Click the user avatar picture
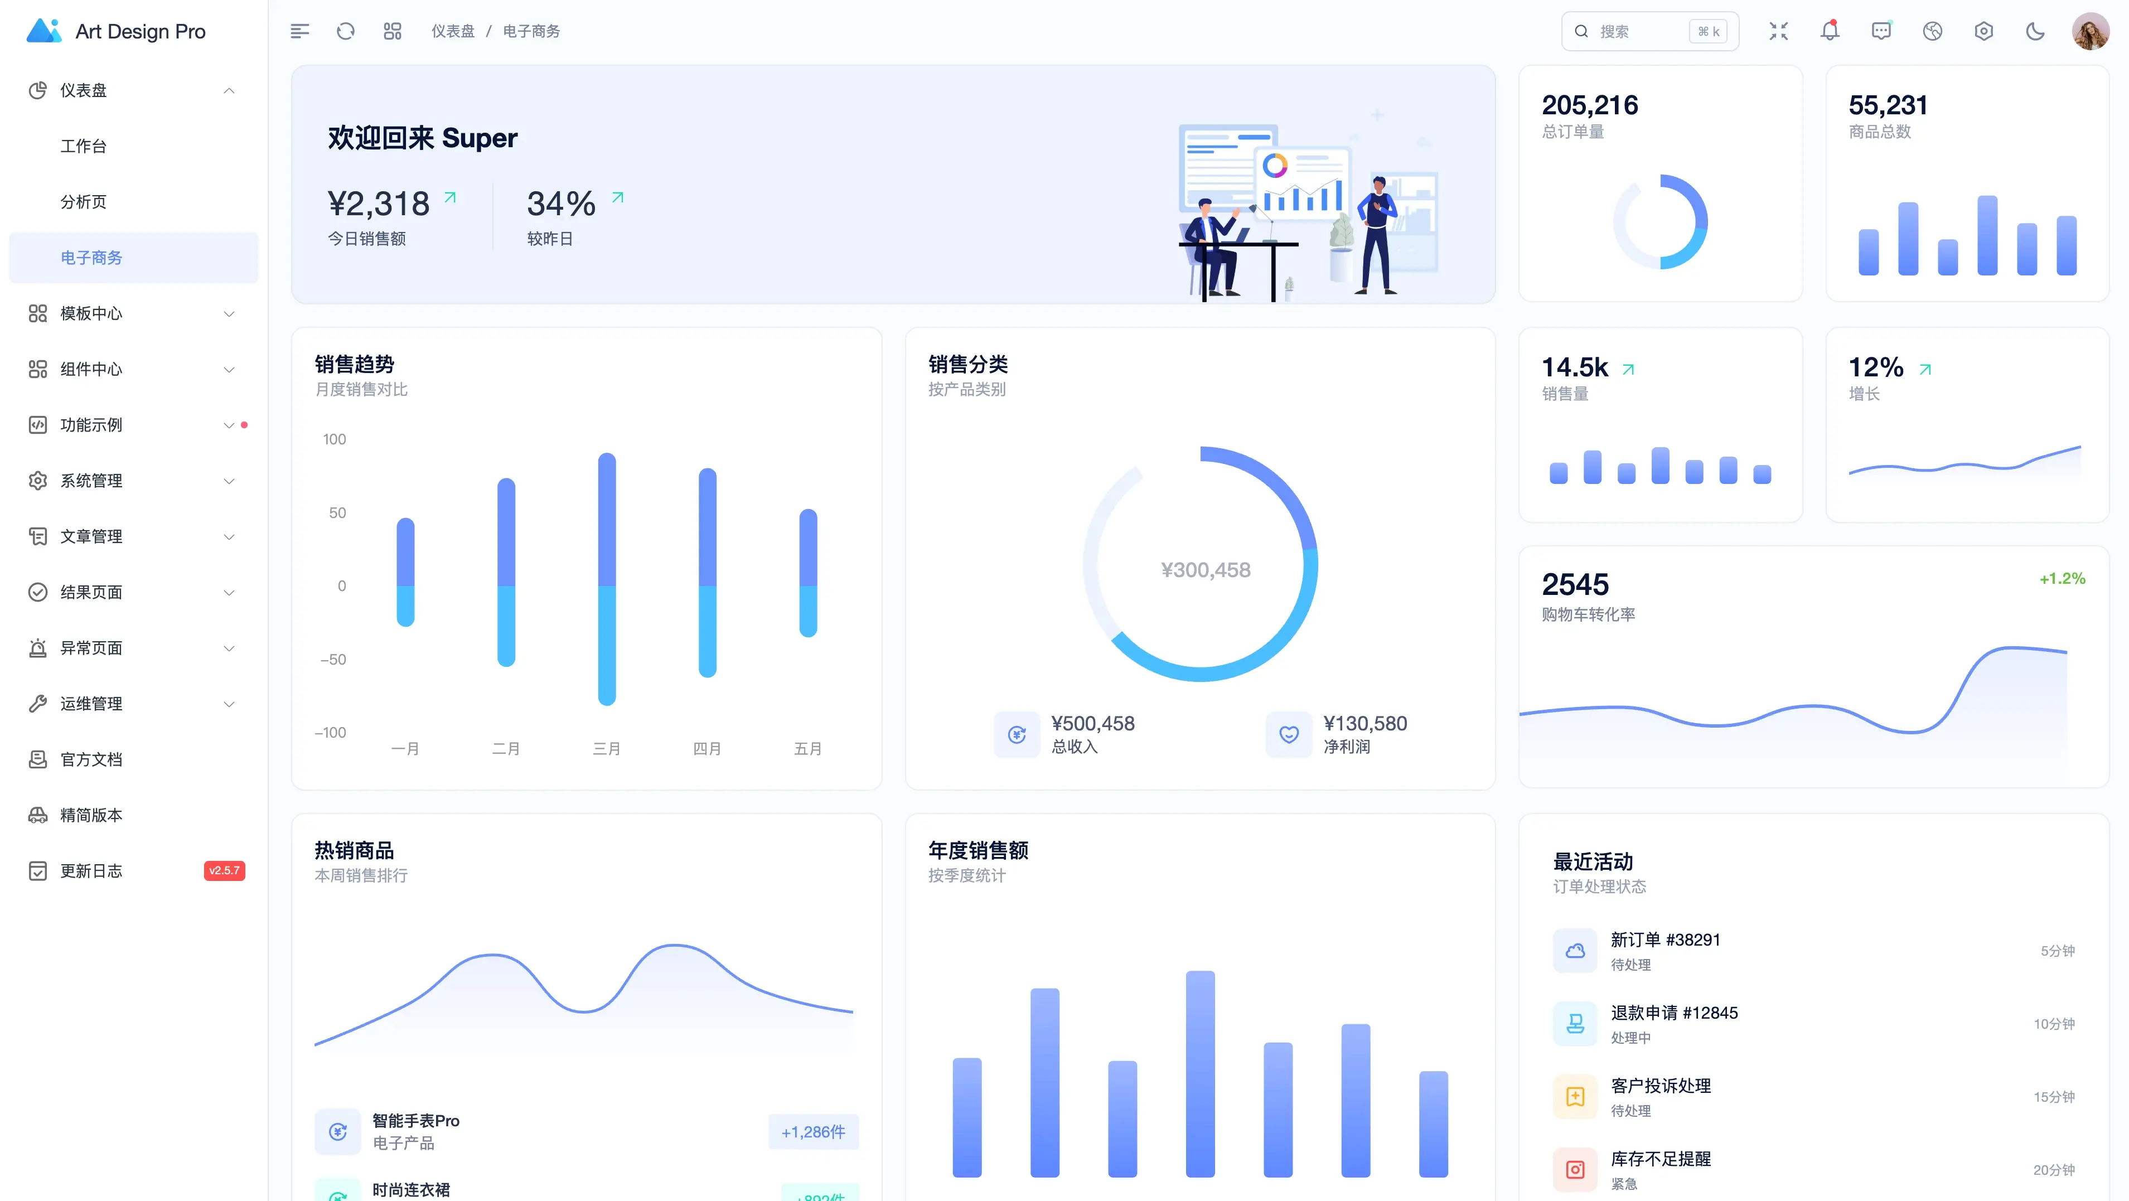This screenshot has width=2129, height=1201. [x=2090, y=31]
